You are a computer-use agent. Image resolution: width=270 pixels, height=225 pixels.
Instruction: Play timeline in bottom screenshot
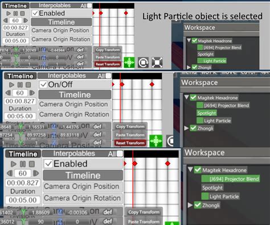pyautogui.click(x=13, y=164)
